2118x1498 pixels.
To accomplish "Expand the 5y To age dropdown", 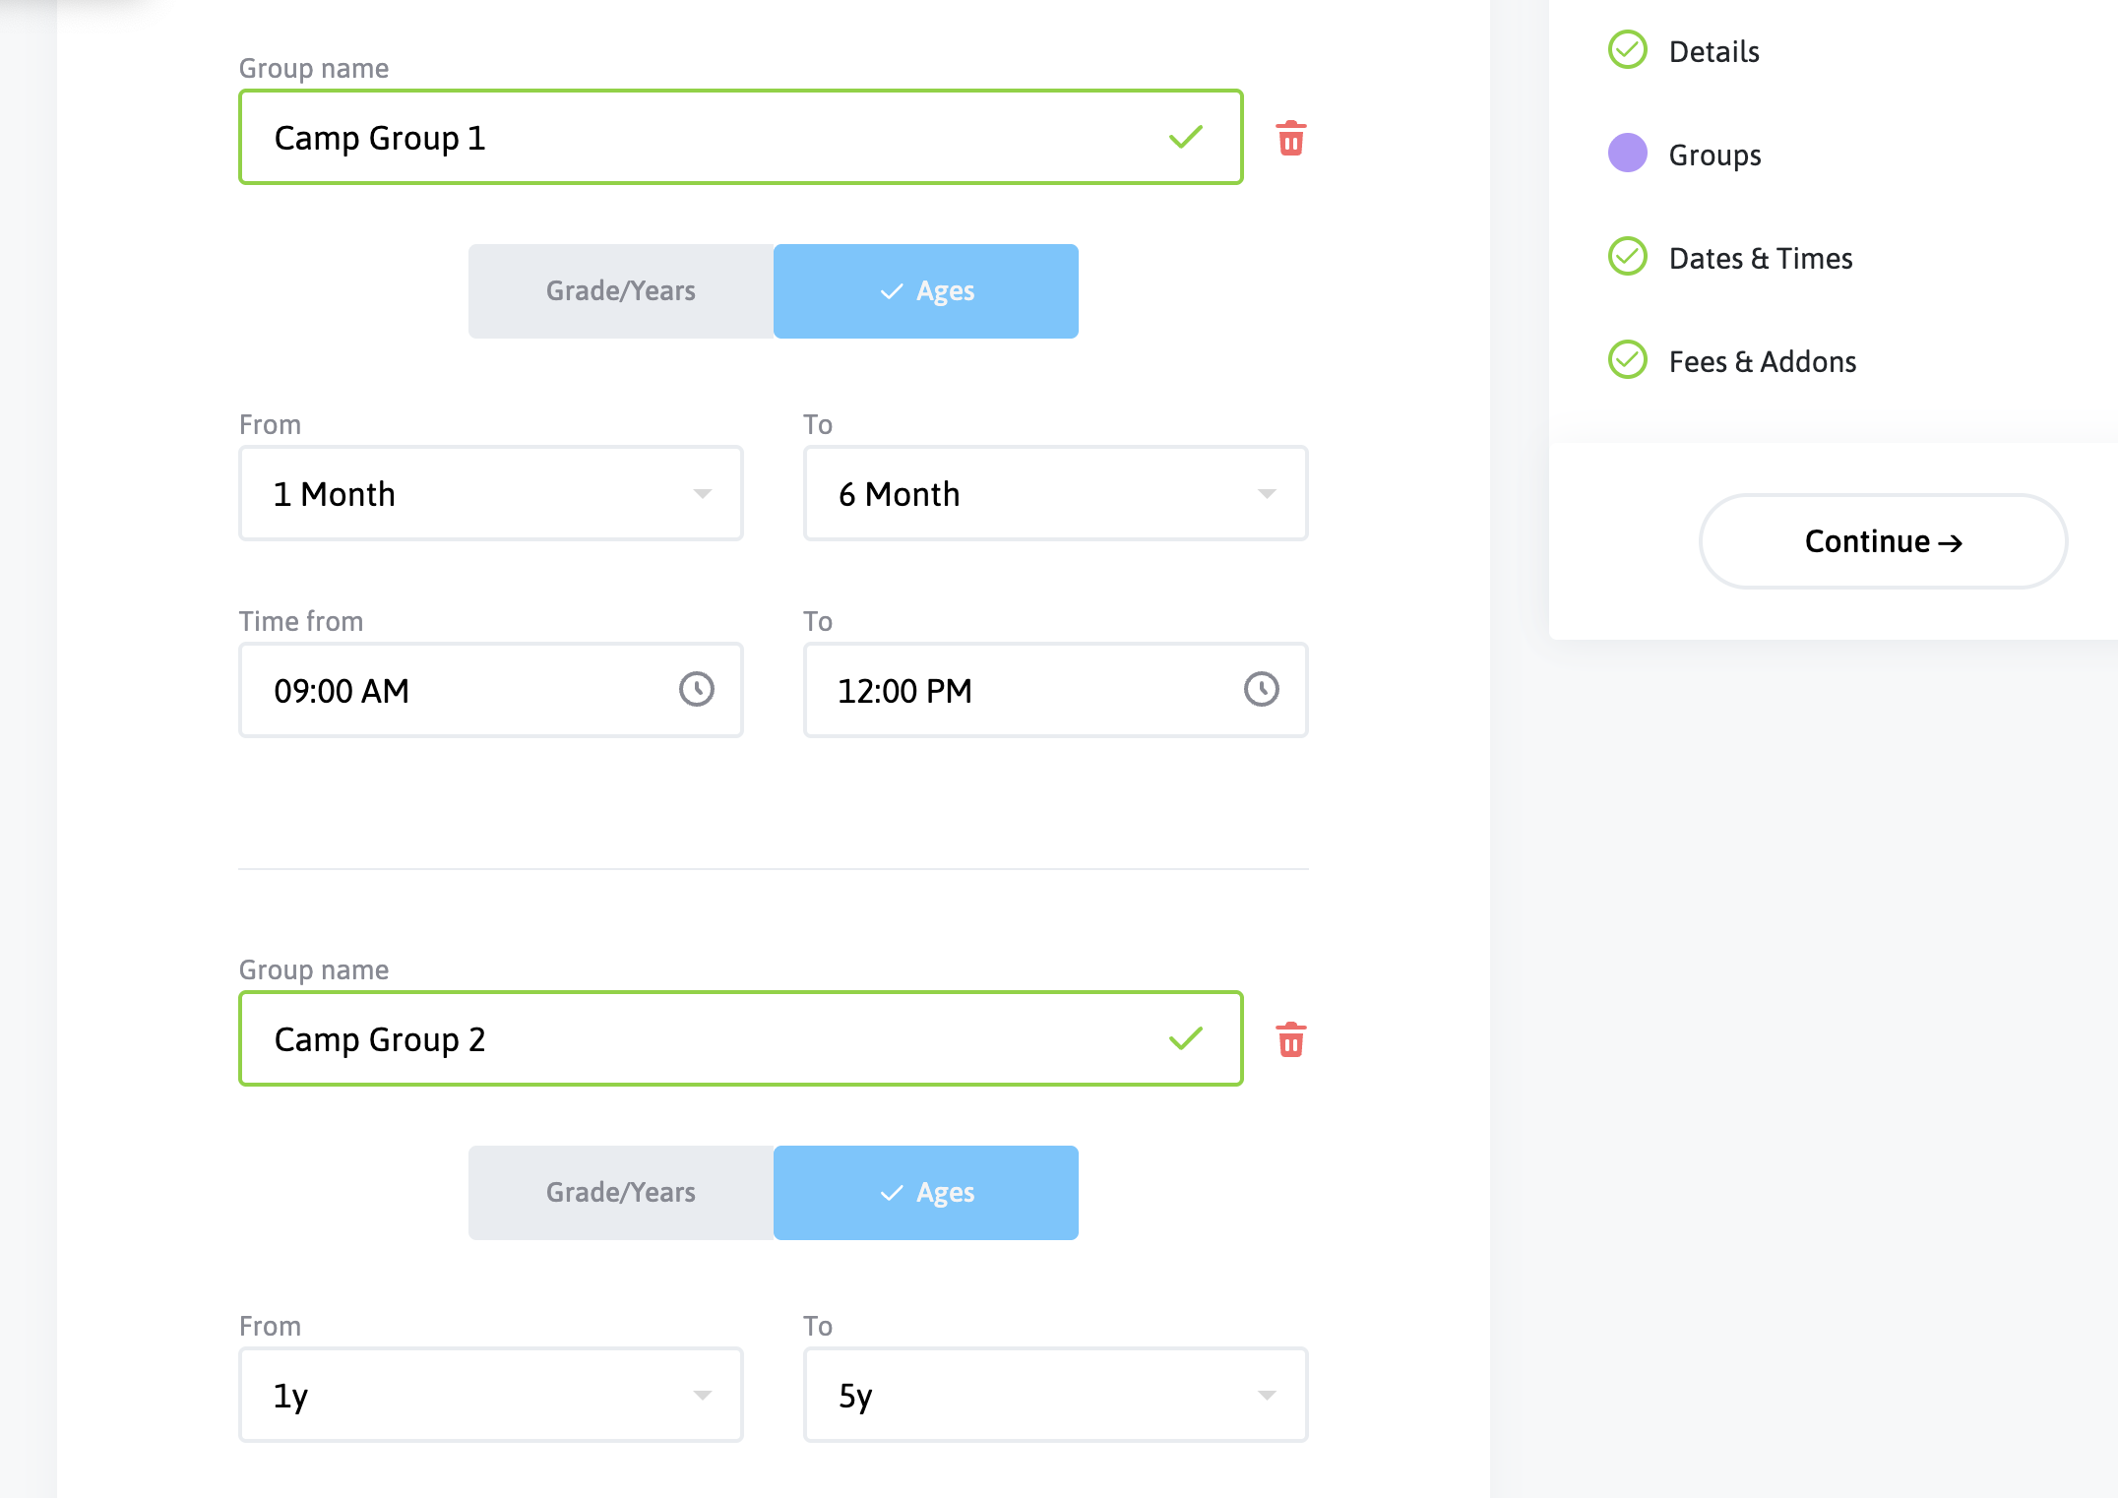I will (x=1055, y=1395).
